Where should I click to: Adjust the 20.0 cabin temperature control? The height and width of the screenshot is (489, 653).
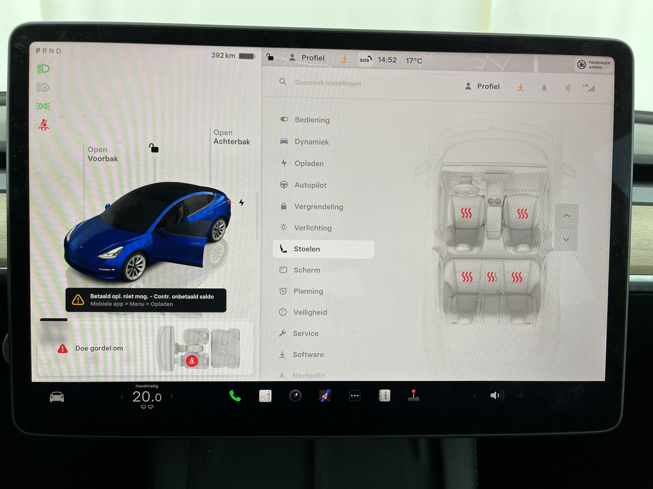point(146,396)
